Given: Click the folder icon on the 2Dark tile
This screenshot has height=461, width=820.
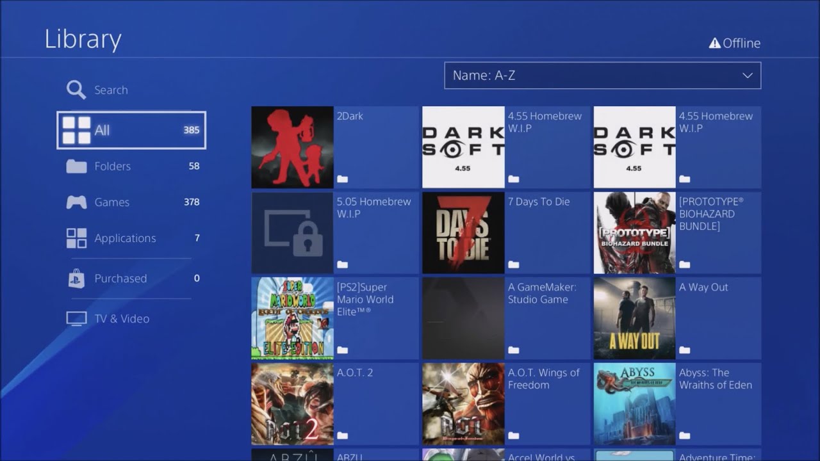Looking at the screenshot, I should (x=342, y=179).
